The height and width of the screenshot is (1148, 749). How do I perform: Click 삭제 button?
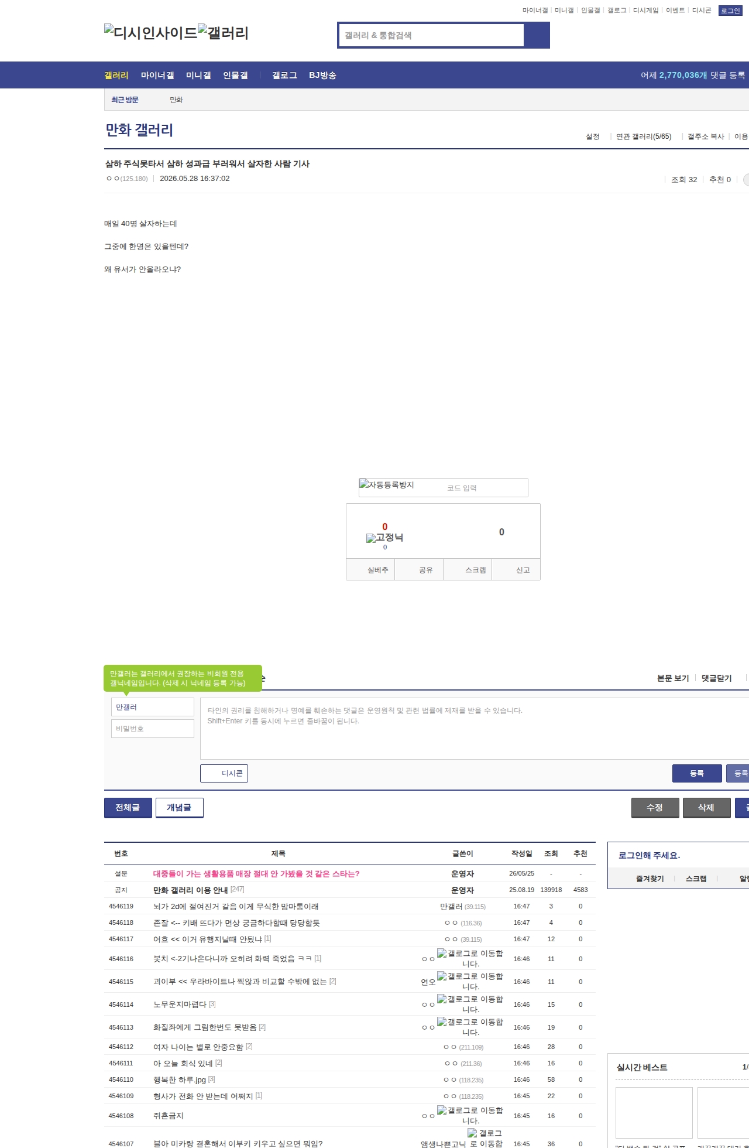point(706,808)
